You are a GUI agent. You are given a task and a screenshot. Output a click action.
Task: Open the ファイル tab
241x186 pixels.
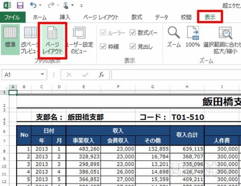coord(13,17)
